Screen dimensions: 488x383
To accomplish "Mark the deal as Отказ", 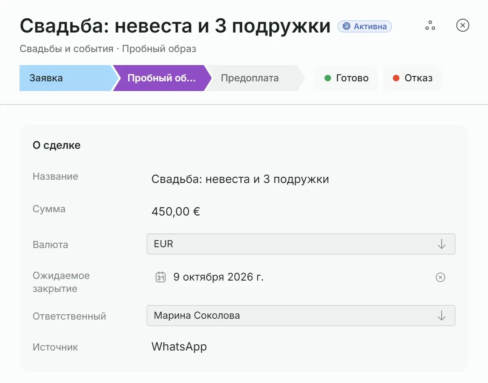I will tap(412, 78).
